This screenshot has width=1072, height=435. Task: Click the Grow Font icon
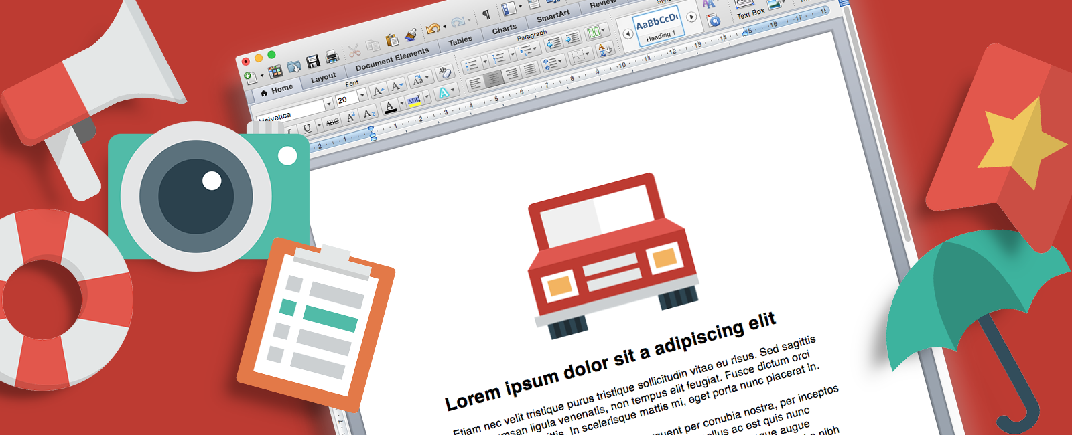pyautogui.click(x=379, y=91)
